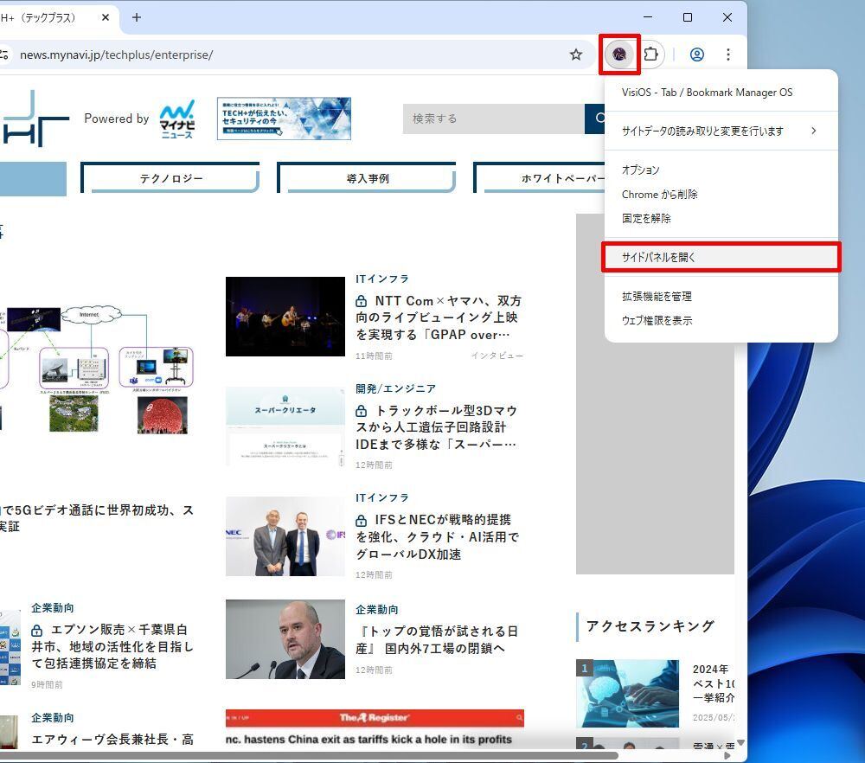The image size is (865, 763).
Task: Open The Register article thumbnail
Action: [x=375, y=728]
